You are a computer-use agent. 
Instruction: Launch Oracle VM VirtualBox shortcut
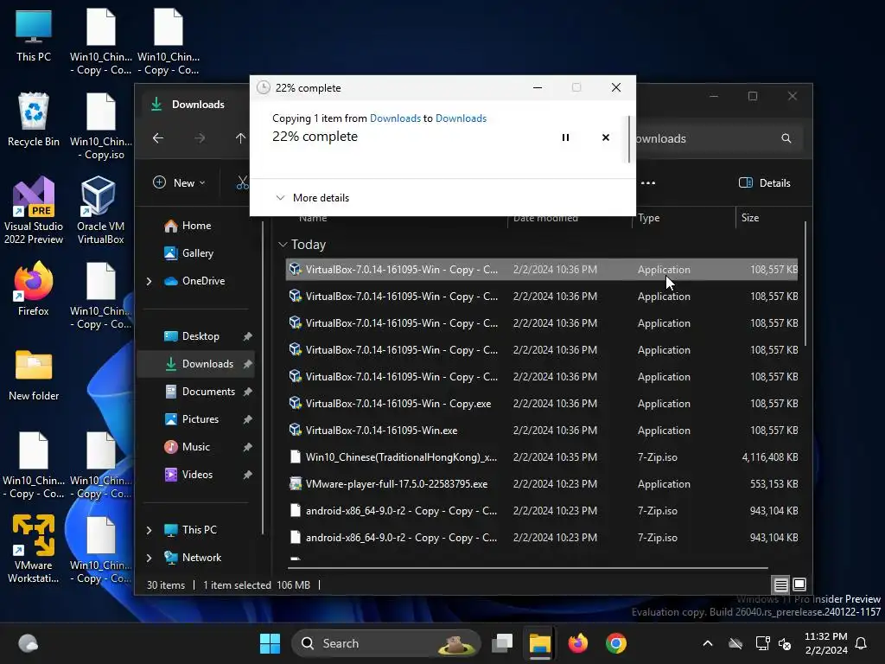point(100,210)
